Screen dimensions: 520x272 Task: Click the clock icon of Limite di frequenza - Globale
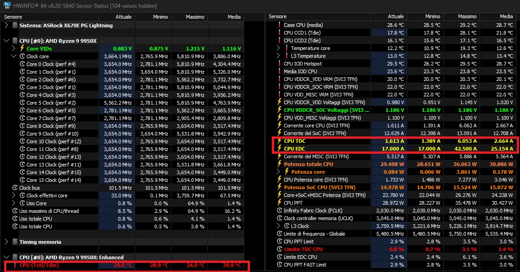click(279, 234)
